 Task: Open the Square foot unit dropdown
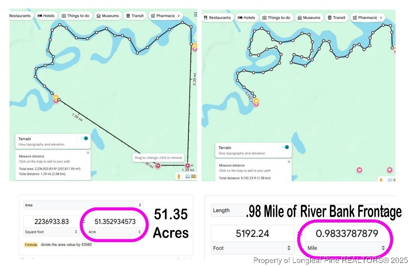(x=51, y=232)
